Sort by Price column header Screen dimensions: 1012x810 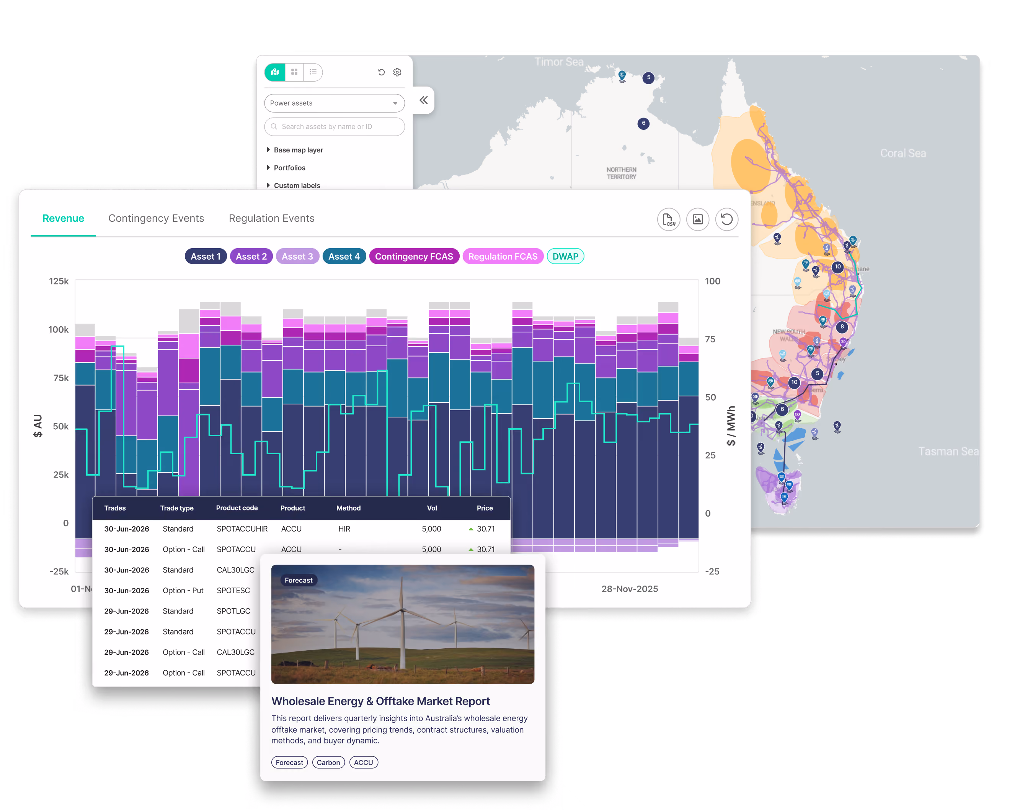click(x=485, y=508)
